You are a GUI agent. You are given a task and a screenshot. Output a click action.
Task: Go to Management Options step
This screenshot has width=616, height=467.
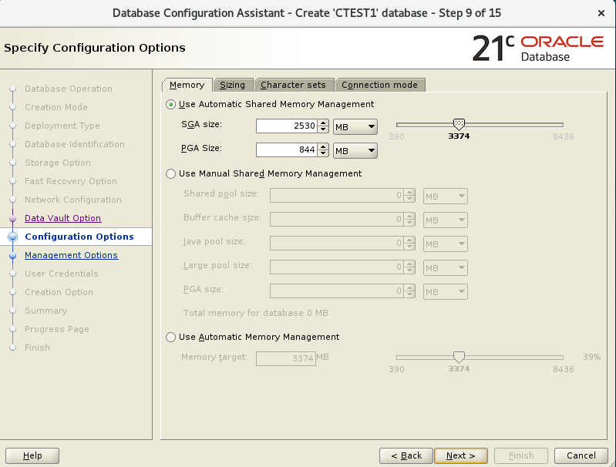tap(71, 255)
